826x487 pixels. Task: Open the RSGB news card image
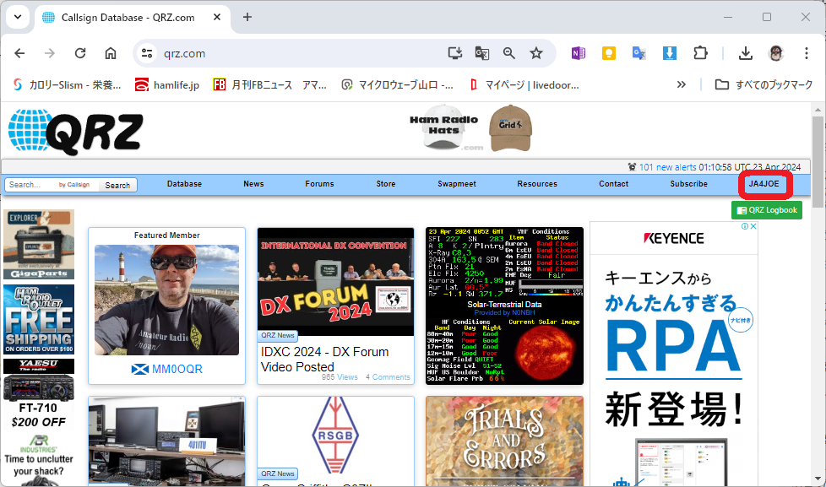(335, 436)
